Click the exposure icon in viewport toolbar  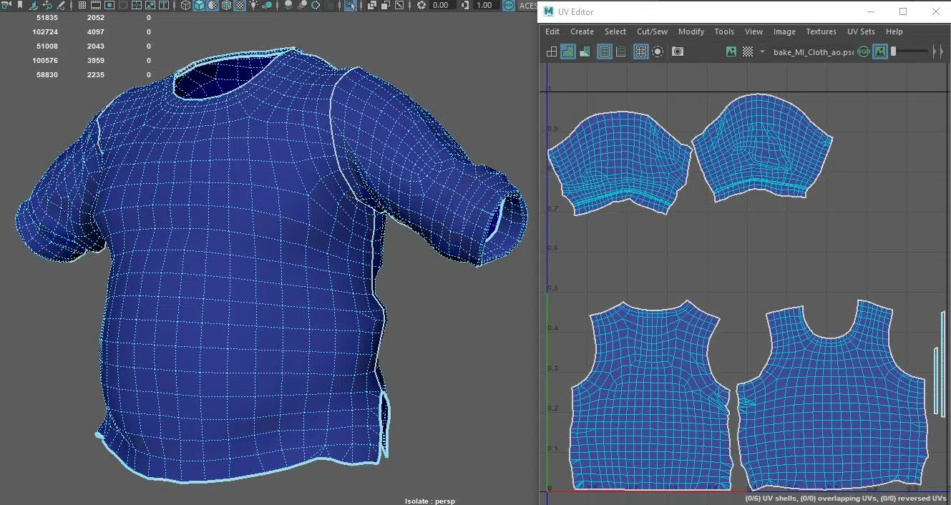421,6
